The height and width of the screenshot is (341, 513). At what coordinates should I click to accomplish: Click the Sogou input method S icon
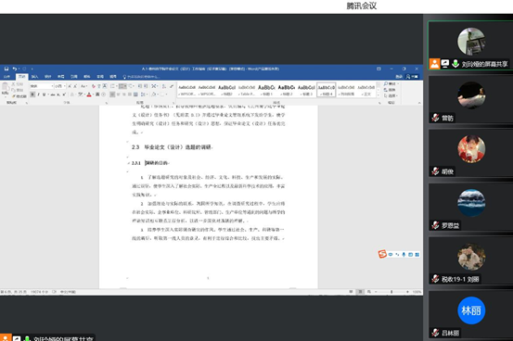(382, 254)
